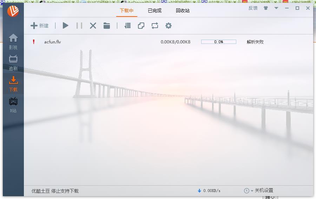Screen dimensions: 316x199
Task: Start download with the play icon
Action: [x=65, y=26]
